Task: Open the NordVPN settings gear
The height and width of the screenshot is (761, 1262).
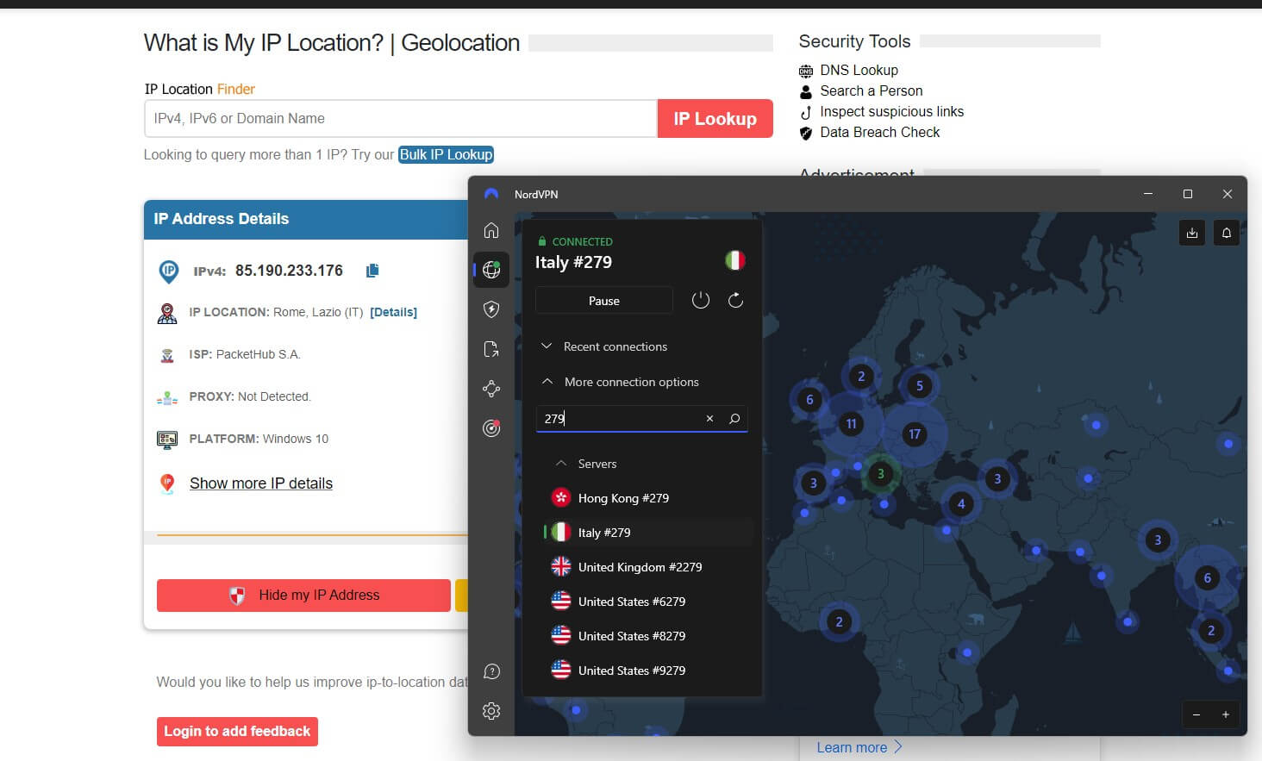Action: [x=491, y=711]
